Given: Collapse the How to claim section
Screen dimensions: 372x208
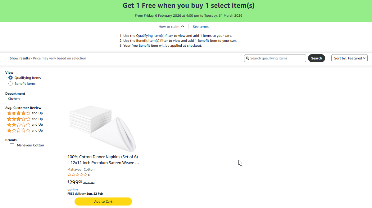Looking at the screenshot, I should point(171,27).
